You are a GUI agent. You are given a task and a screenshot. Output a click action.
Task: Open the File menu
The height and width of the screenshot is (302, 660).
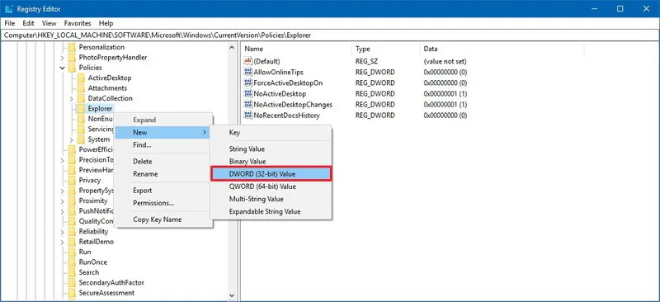pyautogui.click(x=10, y=23)
